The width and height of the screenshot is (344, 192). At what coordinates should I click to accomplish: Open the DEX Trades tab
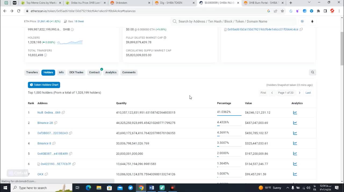pyautogui.click(x=76, y=72)
